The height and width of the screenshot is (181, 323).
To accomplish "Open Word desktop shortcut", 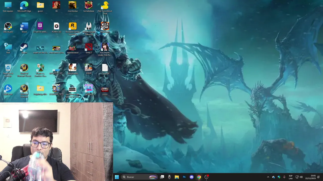I will tap(24, 28).
